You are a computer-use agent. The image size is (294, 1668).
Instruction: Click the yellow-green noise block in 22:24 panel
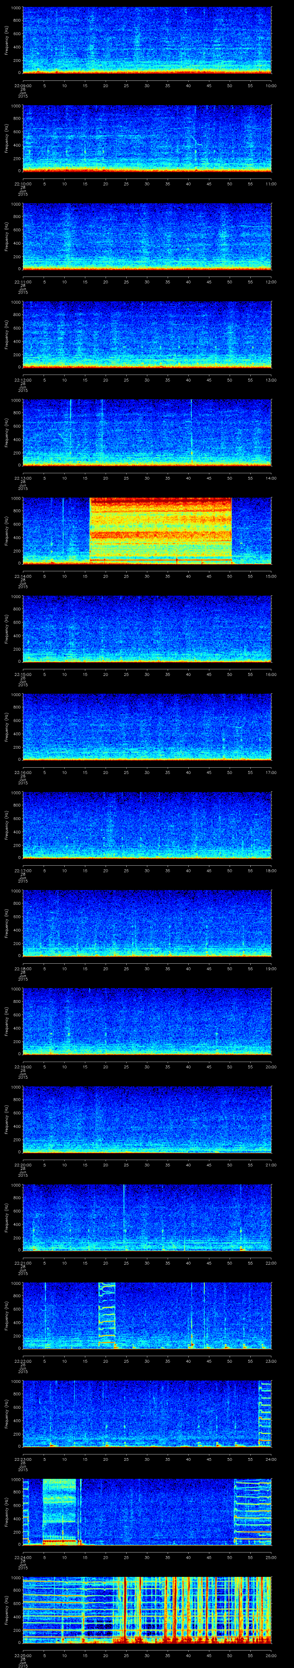(x=59, y=1512)
